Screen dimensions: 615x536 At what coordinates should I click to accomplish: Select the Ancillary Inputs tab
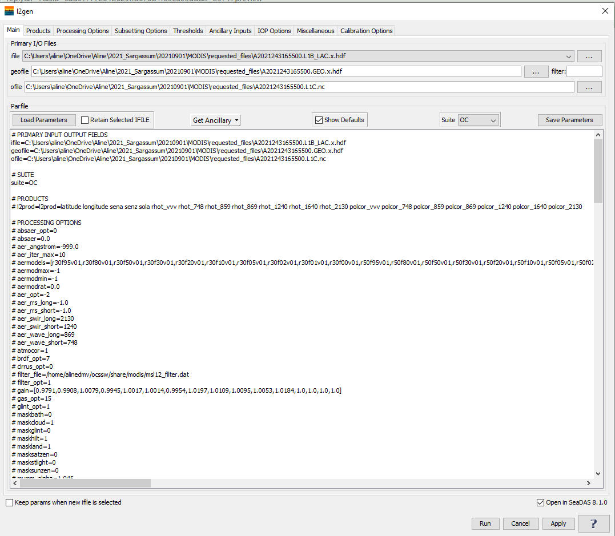point(230,31)
